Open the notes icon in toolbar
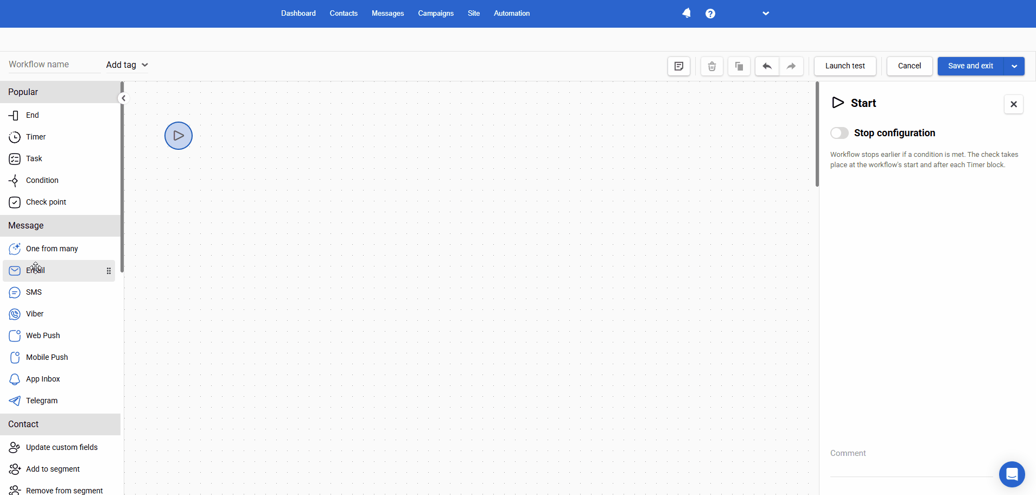1036x495 pixels. pyautogui.click(x=679, y=66)
